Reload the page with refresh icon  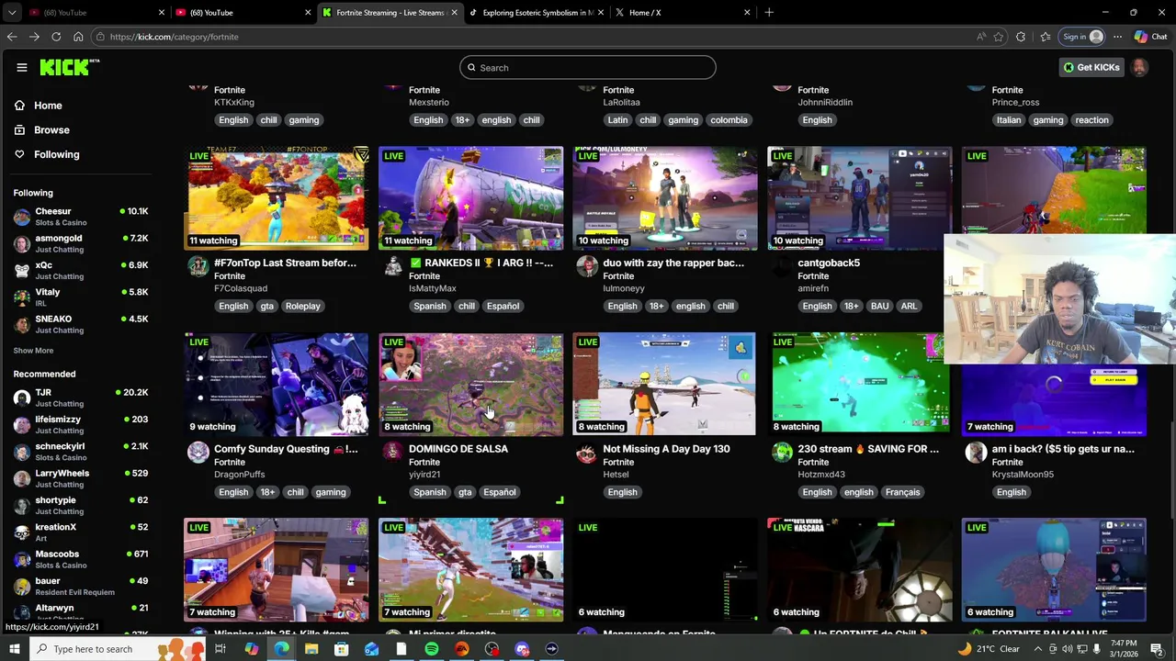click(x=56, y=37)
